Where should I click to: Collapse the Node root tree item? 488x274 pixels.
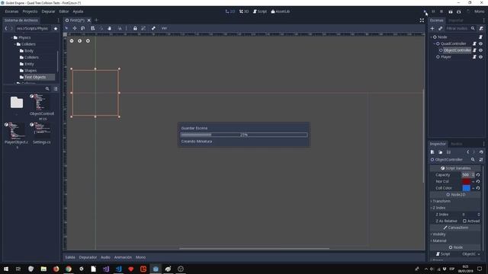pyautogui.click(x=432, y=37)
